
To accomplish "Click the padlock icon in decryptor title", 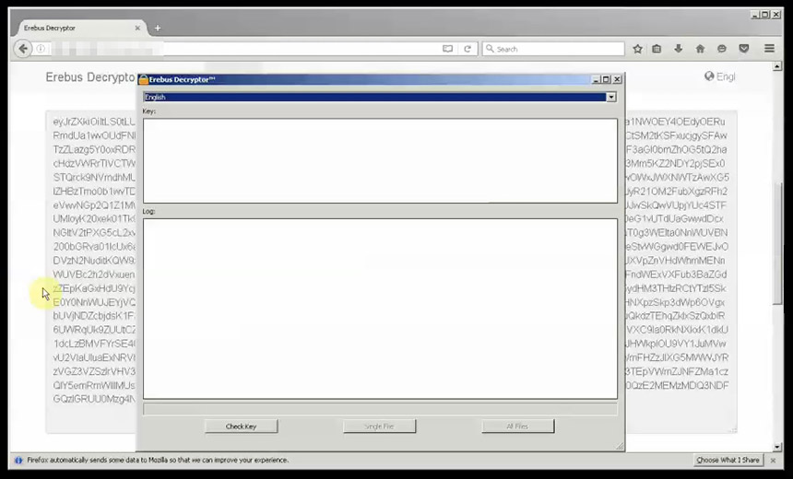I will pyautogui.click(x=144, y=79).
